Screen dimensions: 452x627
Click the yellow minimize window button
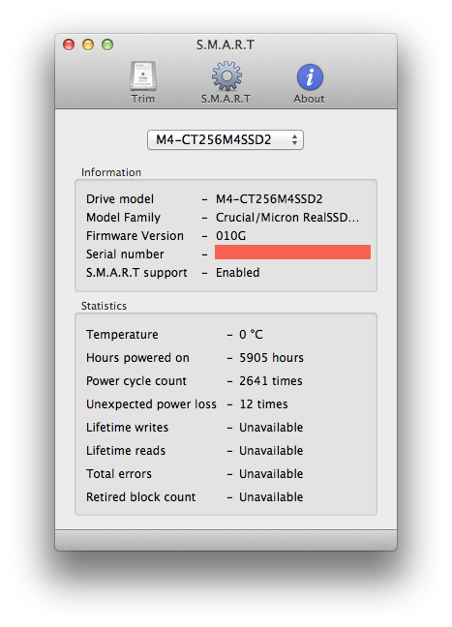[x=88, y=45]
